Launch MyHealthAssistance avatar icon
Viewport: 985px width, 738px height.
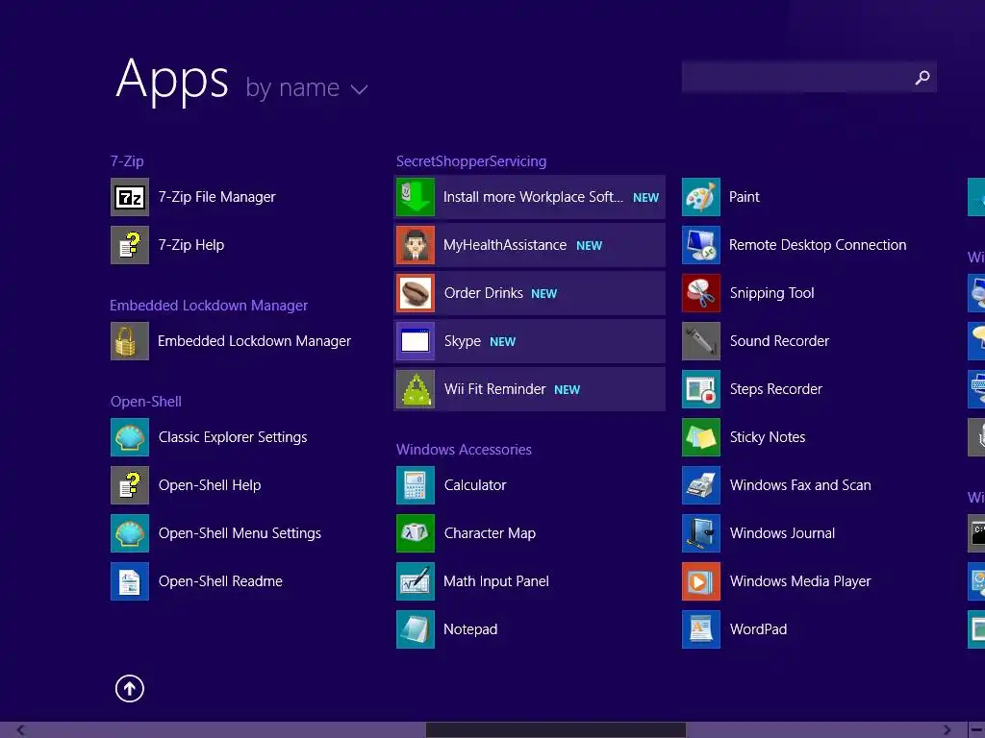point(416,245)
